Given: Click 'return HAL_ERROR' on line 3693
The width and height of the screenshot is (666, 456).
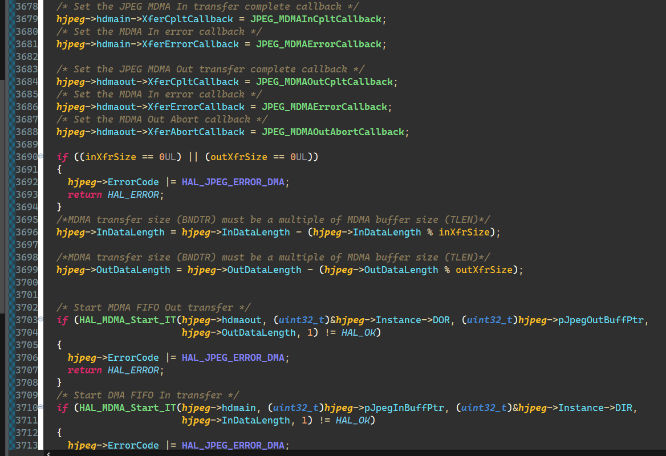Looking at the screenshot, I should tap(113, 195).
